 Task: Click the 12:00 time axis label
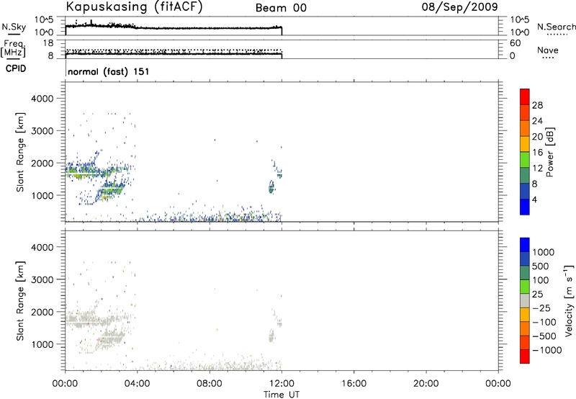[282, 384]
